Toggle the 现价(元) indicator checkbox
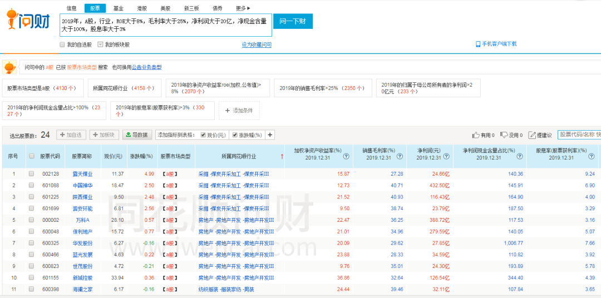The height and width of the screenshot is (298, 601). coord(203,135)
